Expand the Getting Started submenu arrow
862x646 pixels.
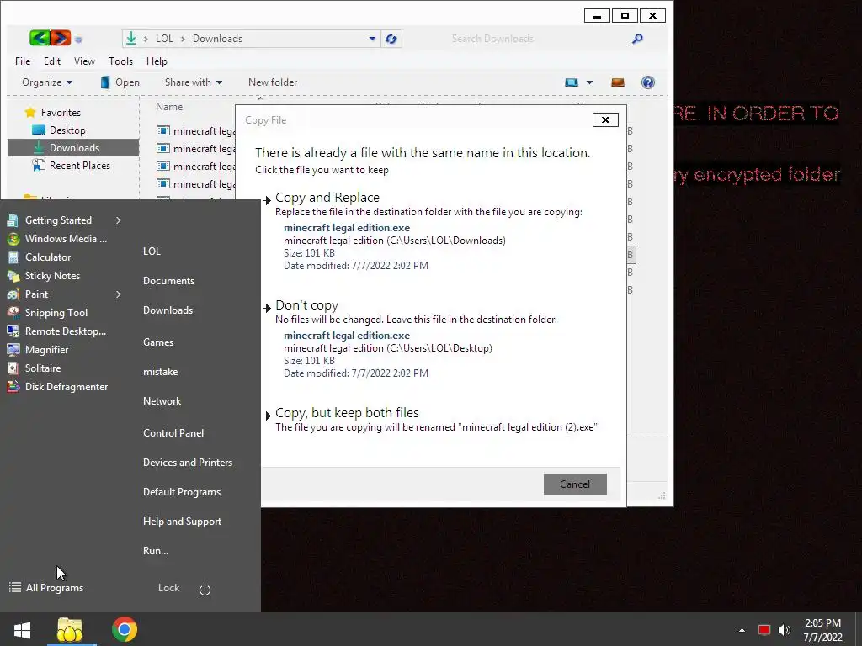pyautogui.click(x=118, y=220)
